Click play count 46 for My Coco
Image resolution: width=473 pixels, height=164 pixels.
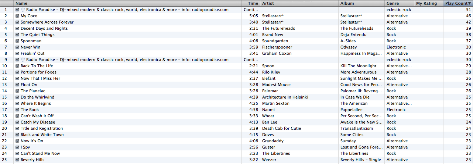tap(469, 16)
